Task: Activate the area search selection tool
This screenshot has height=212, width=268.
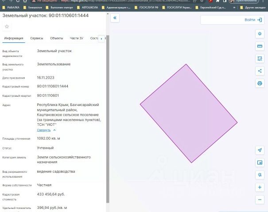Action: (260, 59)
